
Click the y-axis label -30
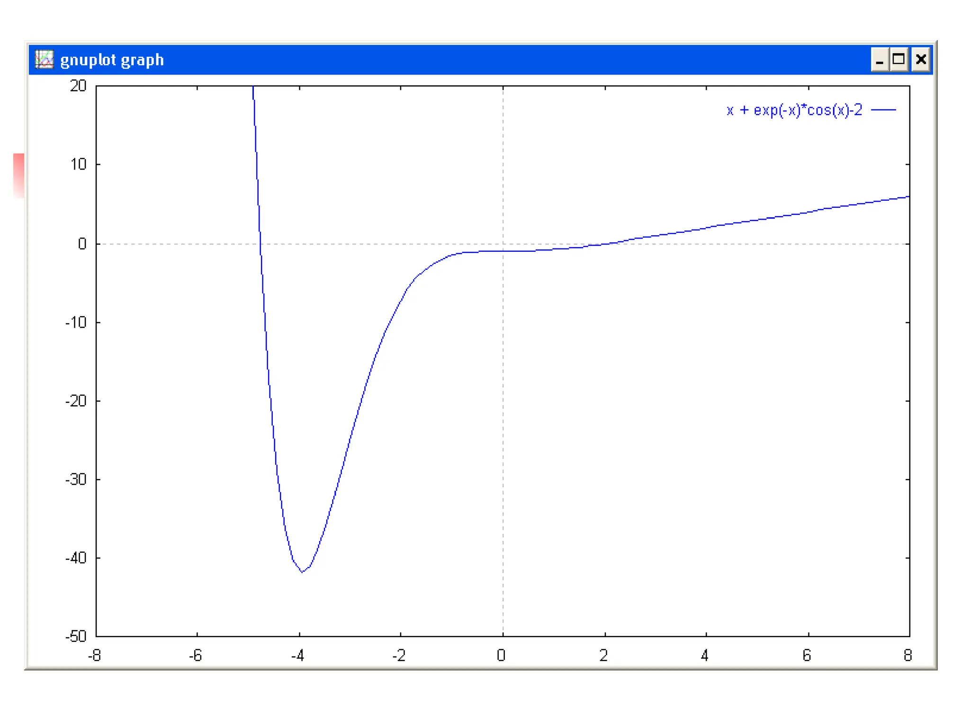tap(76, 480)
